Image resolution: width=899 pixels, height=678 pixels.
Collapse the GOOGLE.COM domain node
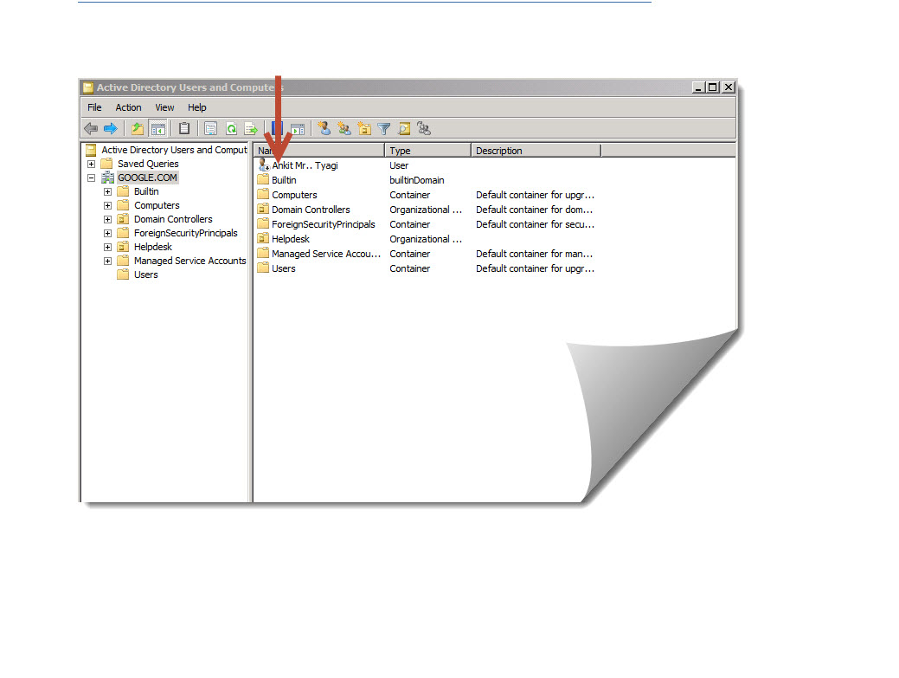point(92,178)
